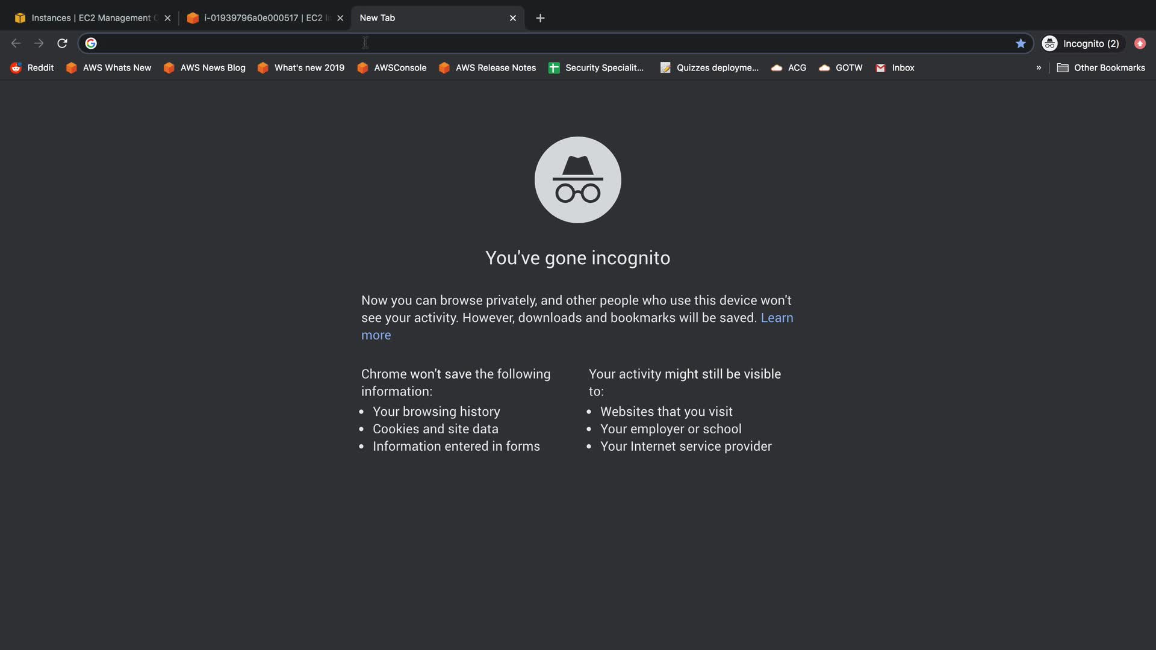Open the Security Speciality spreadsheet bookmark
This screenshot has width=1156, height=650.
596,68
